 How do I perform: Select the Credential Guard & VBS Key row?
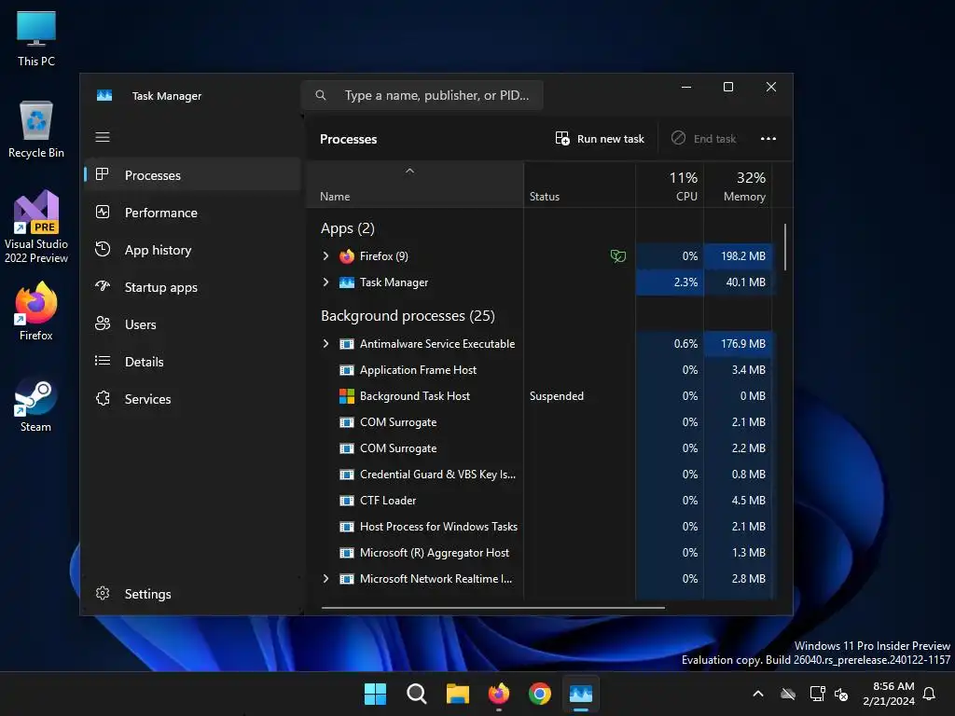tap(540, 475)
